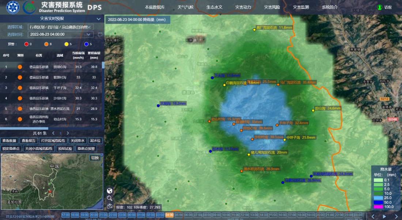Toggle 打开区域危险性 layer button
This screenshot has height=220, width=402.
[x=53, y=140]
